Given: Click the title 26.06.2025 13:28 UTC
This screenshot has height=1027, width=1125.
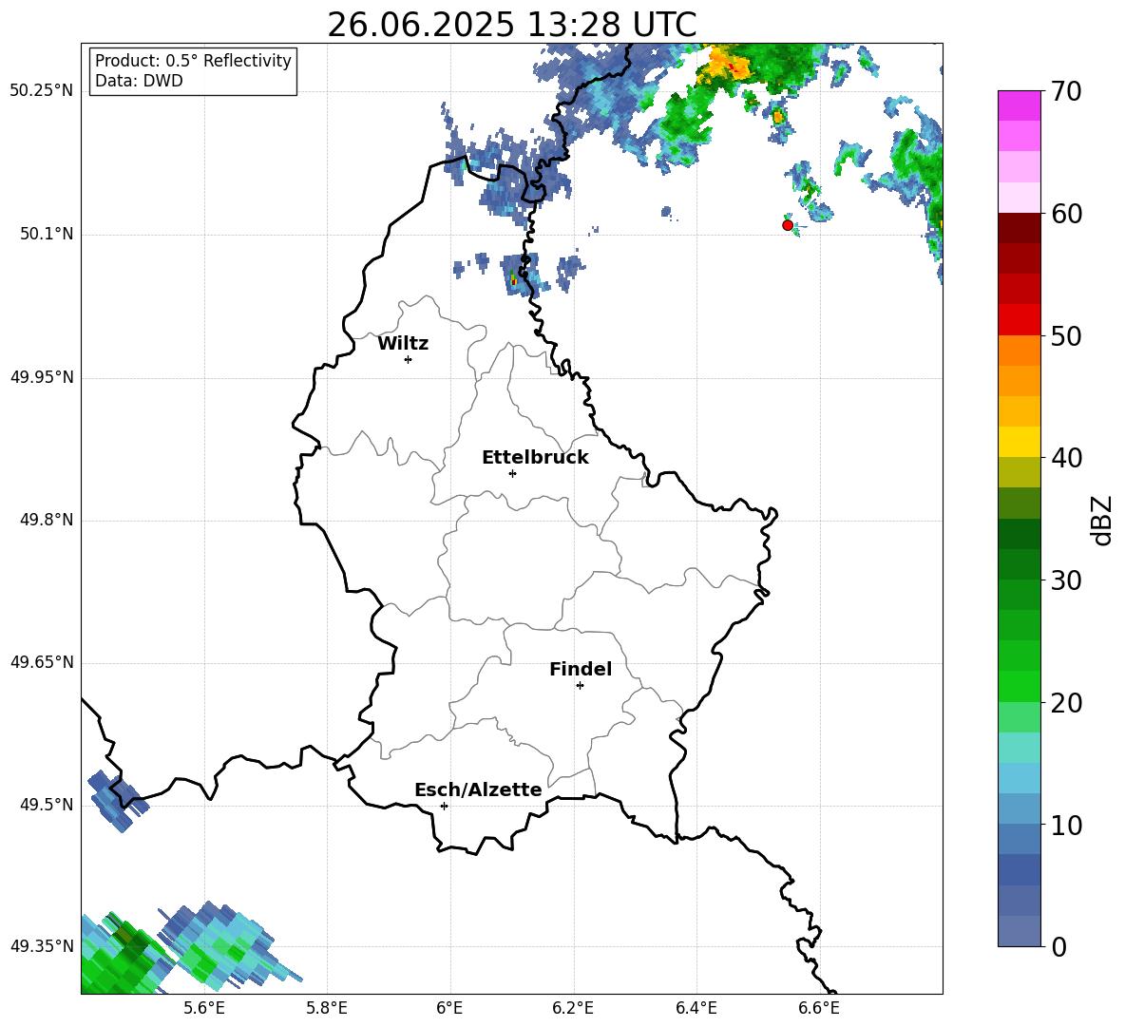Looking at the screenshot, I should (511, 25).
